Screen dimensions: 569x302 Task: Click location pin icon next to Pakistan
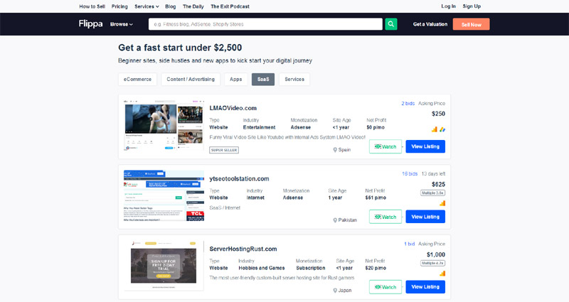click(335, 220)
